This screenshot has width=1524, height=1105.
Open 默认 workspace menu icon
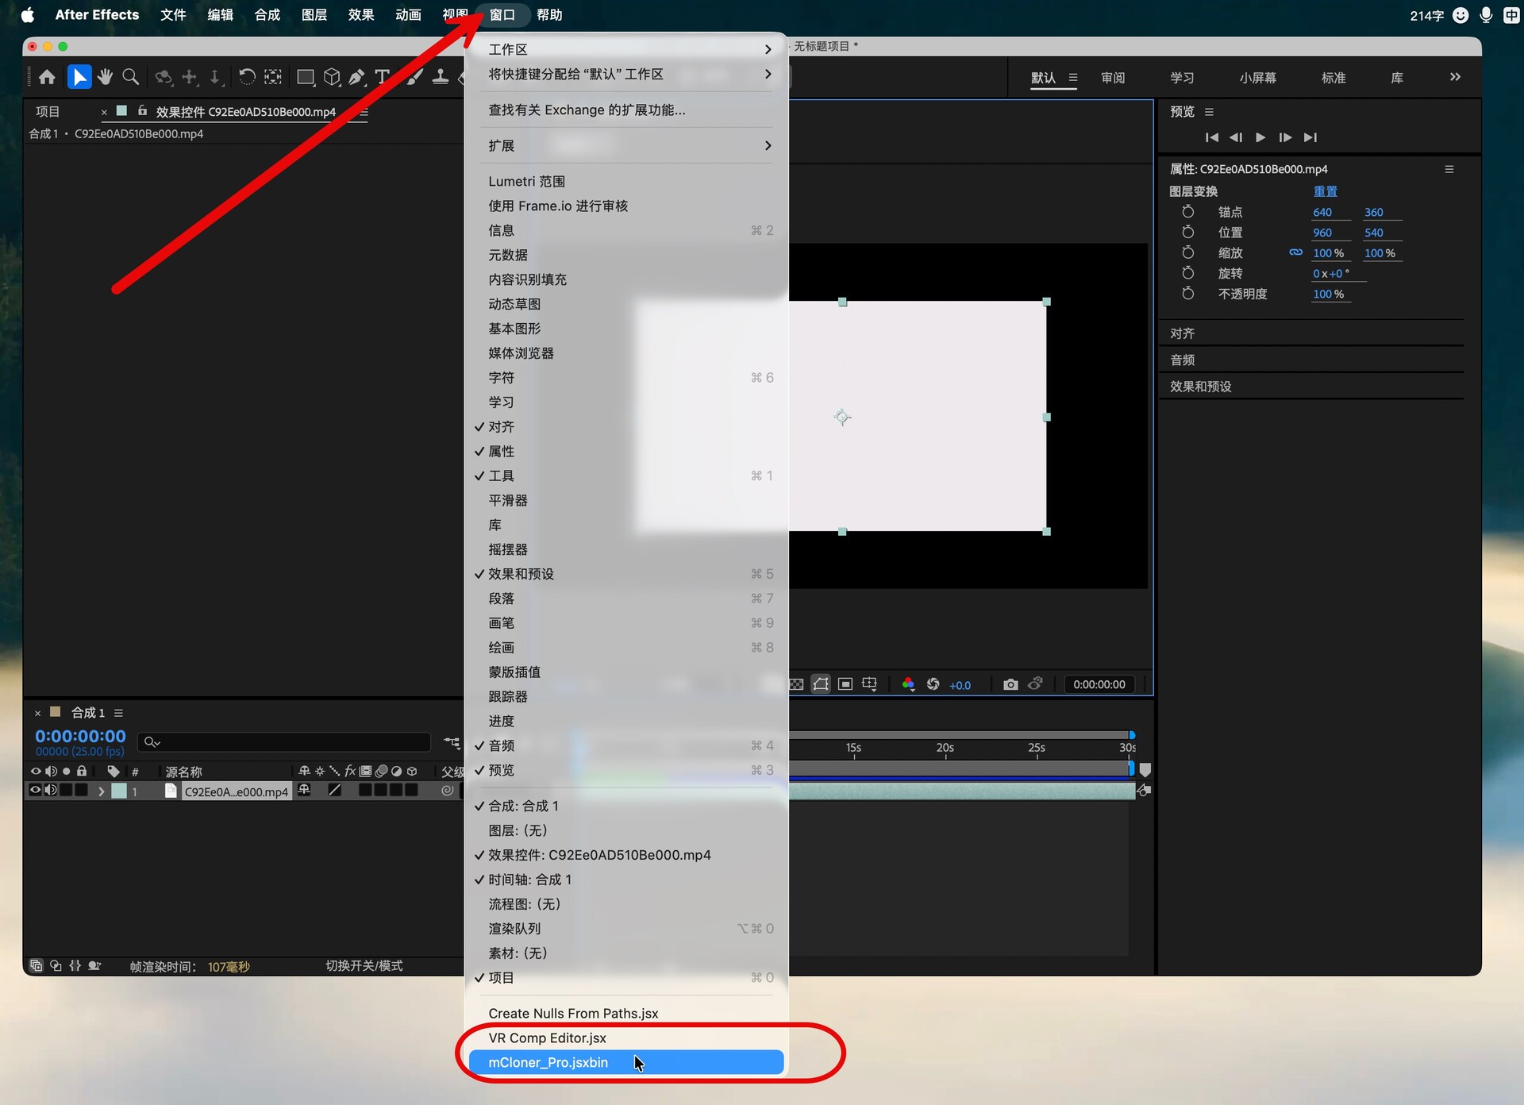1073,78
